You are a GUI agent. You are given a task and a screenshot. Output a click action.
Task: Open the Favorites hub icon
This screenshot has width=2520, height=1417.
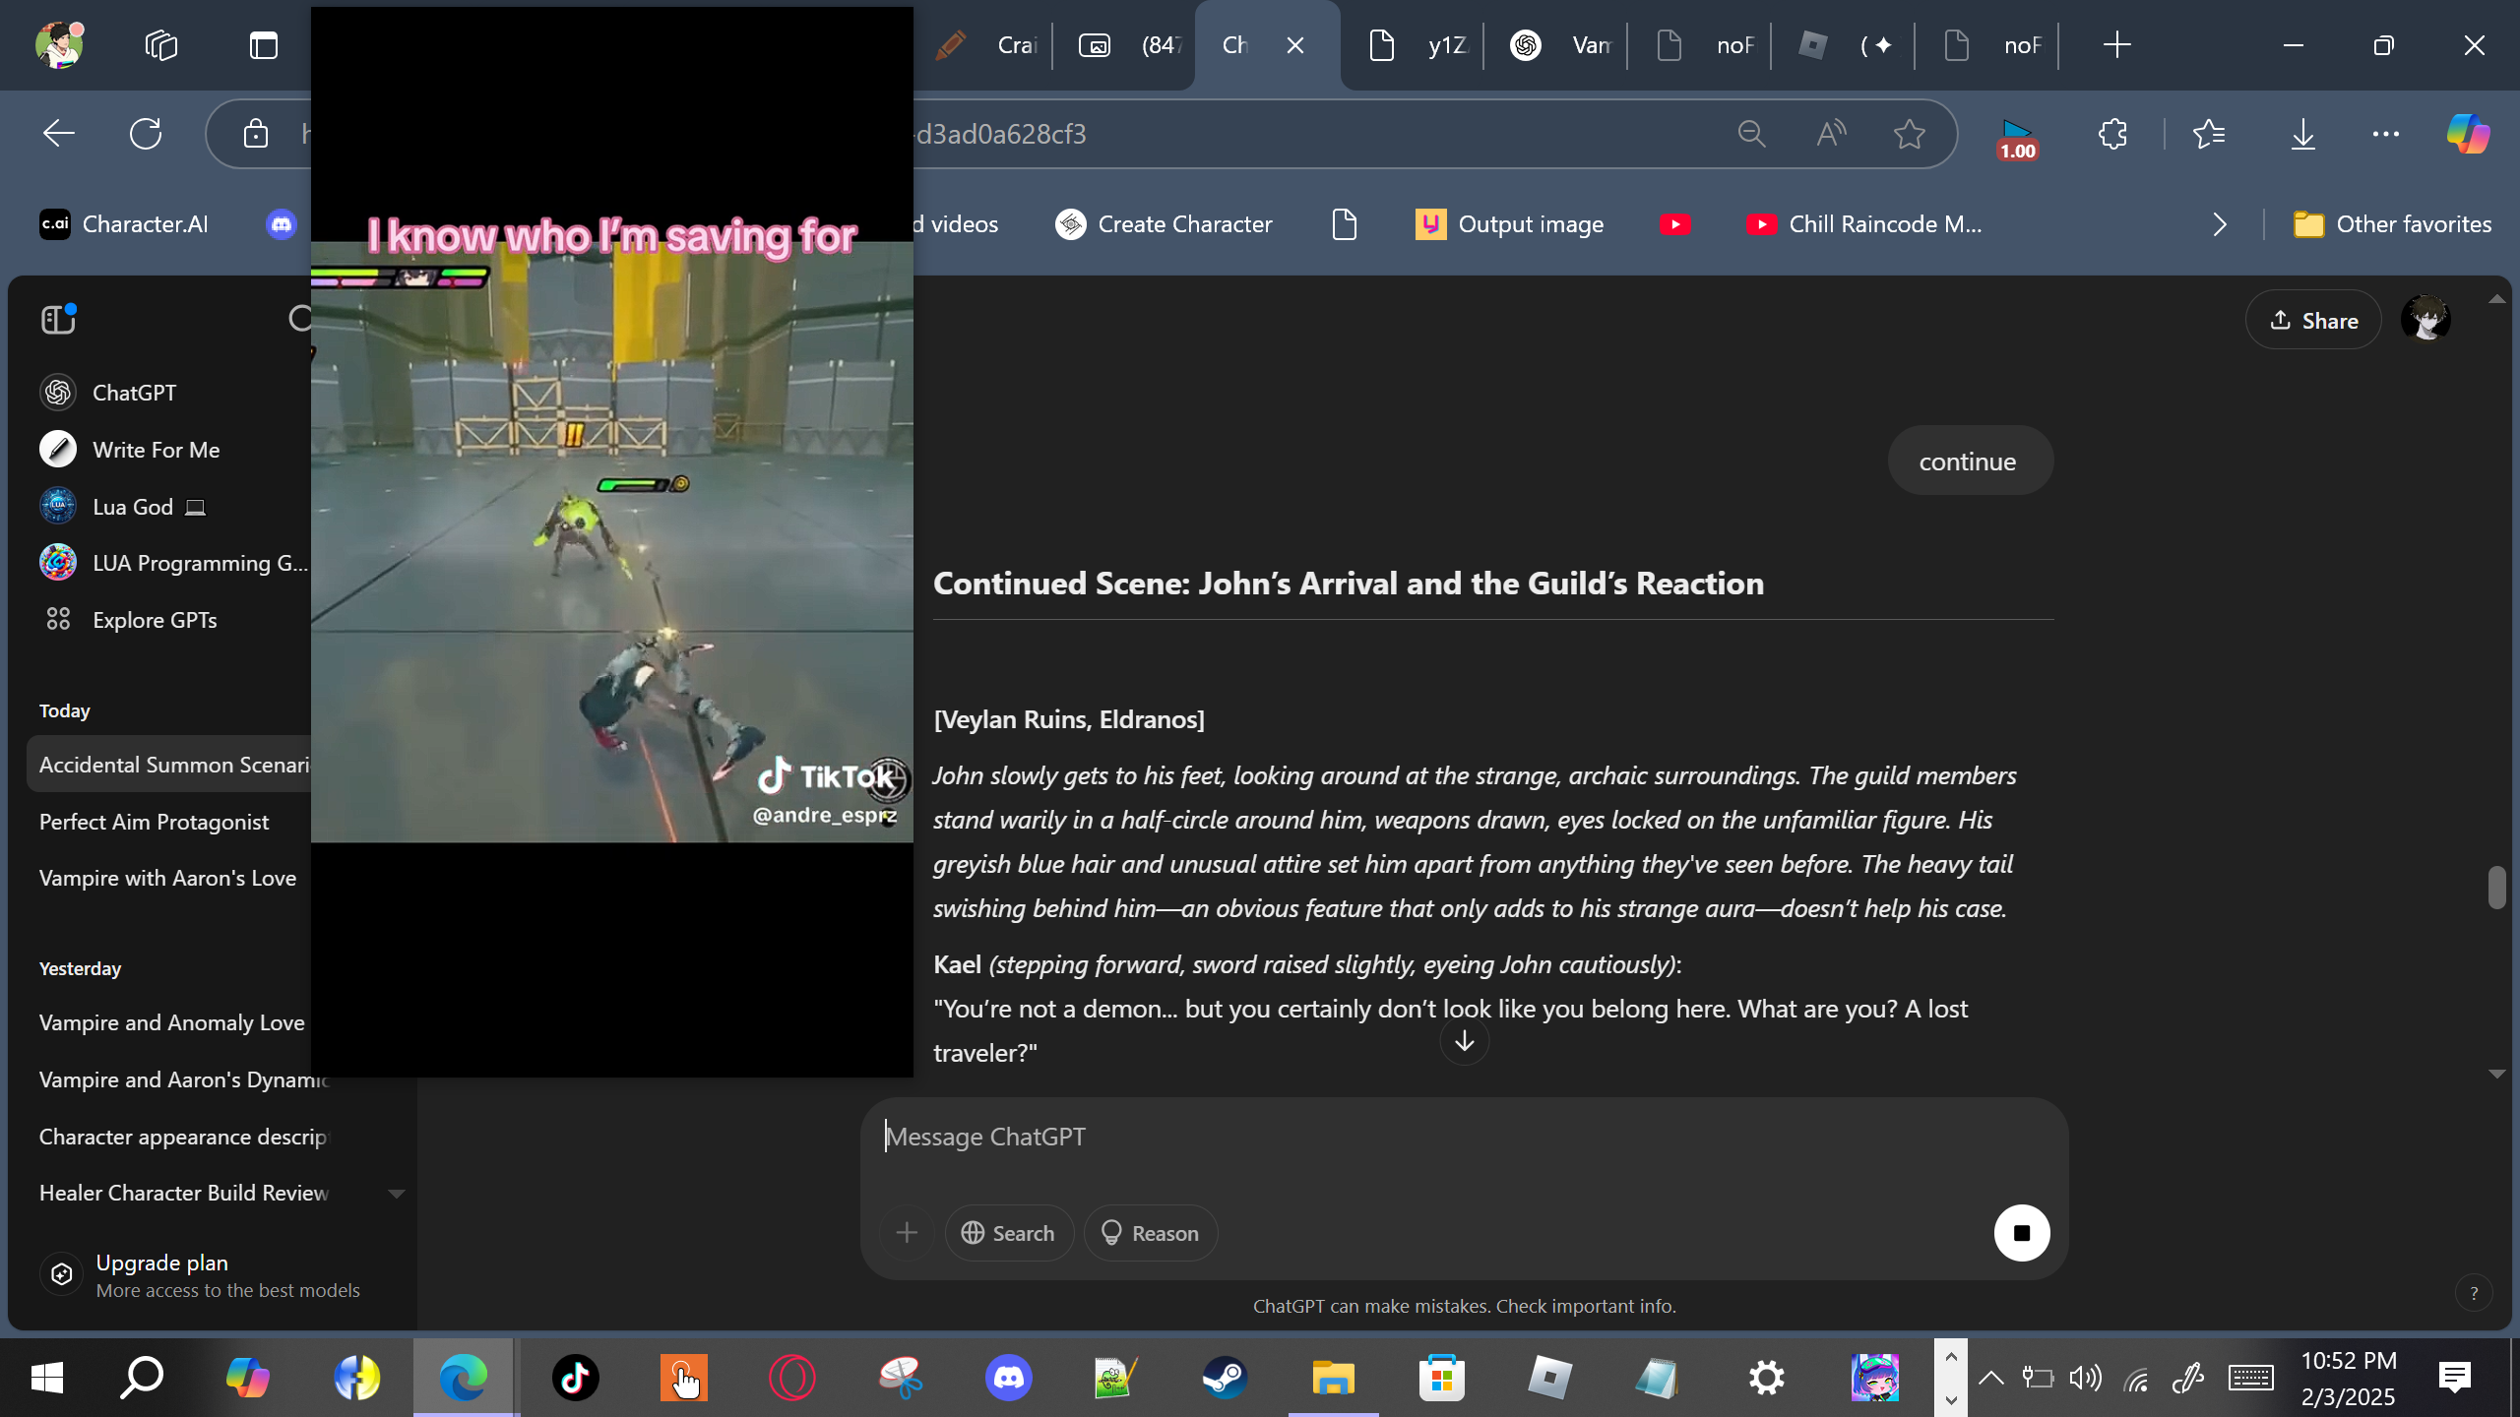[2209, 134]
